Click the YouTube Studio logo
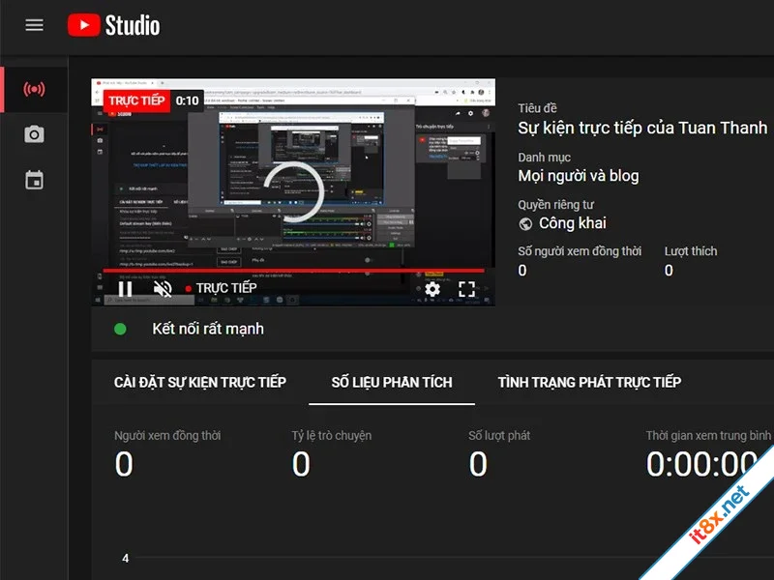774x580 pixels. coord(113,25)
